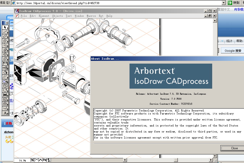Click horizontal scrollbar left arrow
This screenshot has height=163, width=244.
(x=125, y=160)
